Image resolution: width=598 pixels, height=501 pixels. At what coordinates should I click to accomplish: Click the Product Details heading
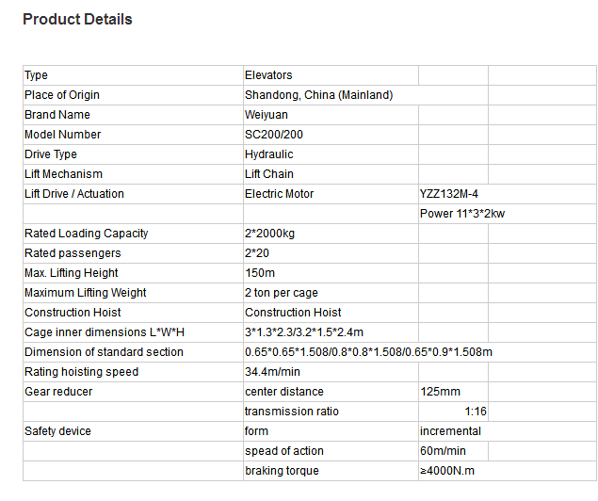pos(77,20)
